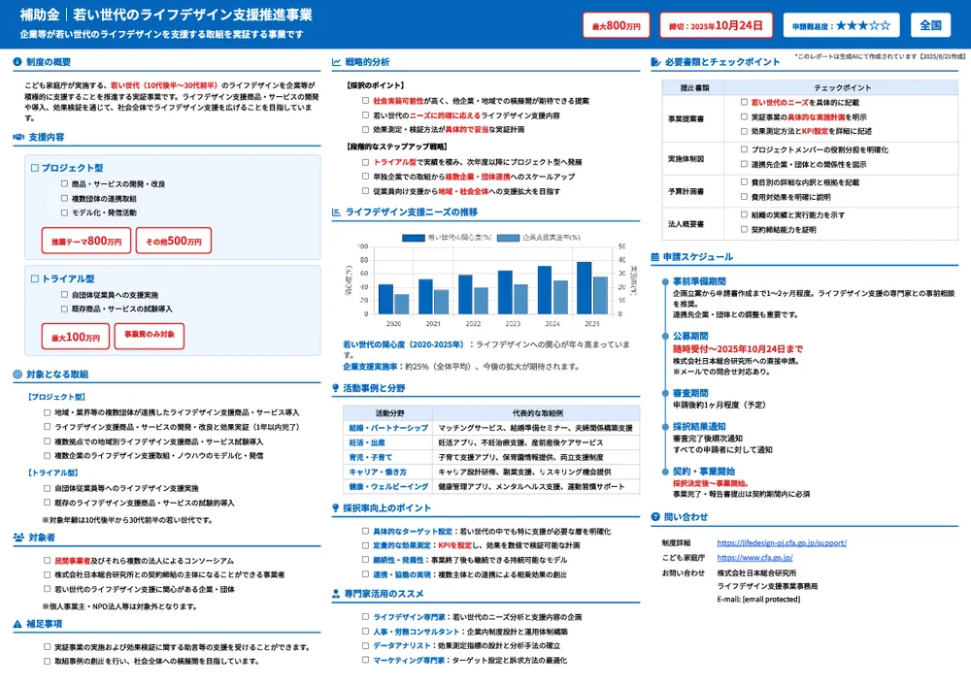Click the document icon beside 必要書類とチェックポイント
Screen dimensions: 971x685
tap(655, 62)
